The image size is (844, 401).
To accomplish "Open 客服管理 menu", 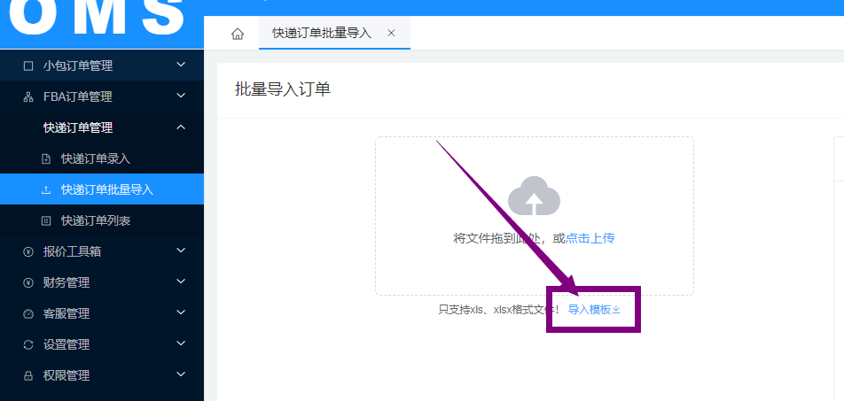I will coord(102,313).
